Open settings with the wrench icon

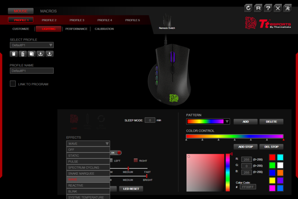[287, 8]
